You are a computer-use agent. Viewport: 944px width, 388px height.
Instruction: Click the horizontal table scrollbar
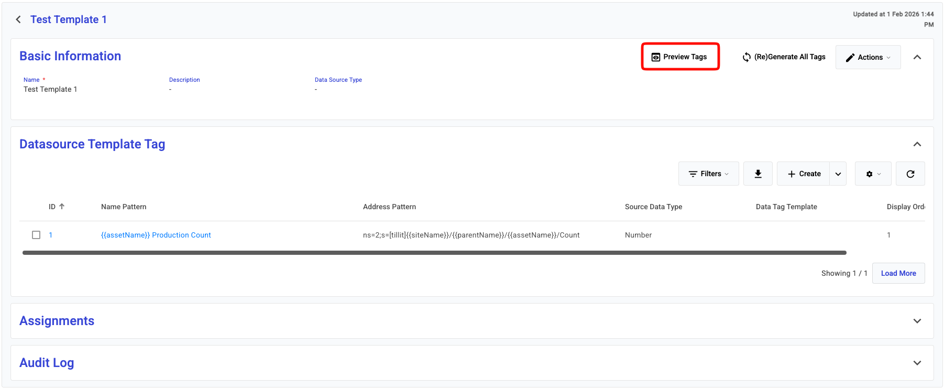tap(434, 253)
